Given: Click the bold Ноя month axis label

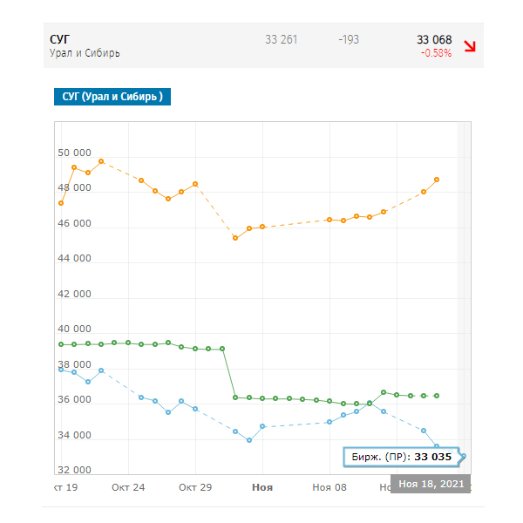Looking at the screenshot, I should pos(262,487).
